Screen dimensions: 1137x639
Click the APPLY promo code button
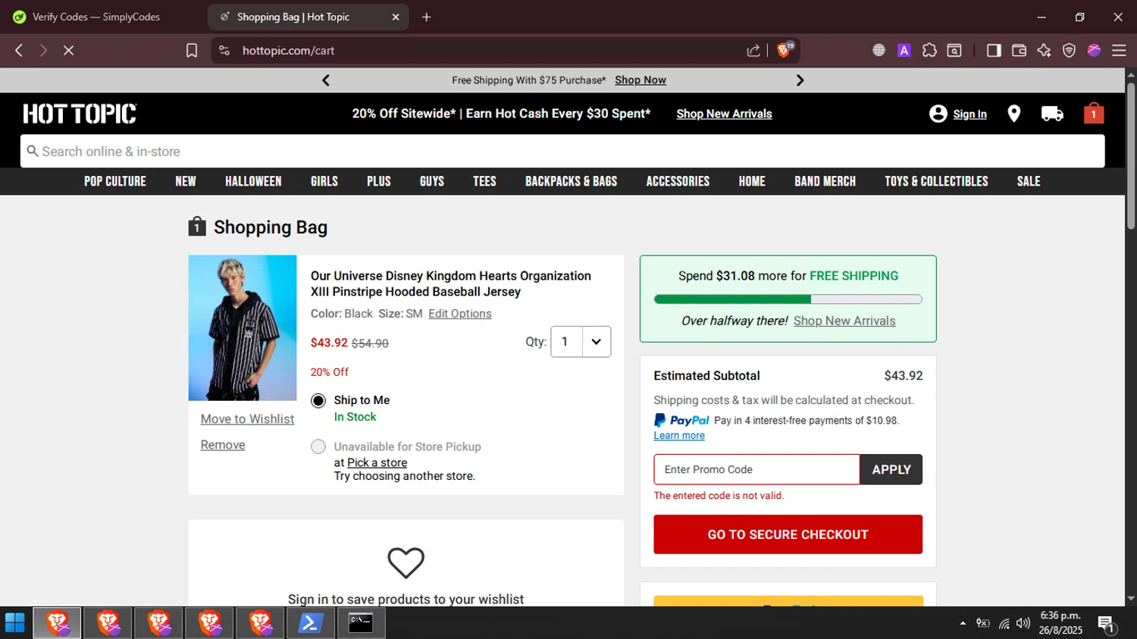click(891, 469)
